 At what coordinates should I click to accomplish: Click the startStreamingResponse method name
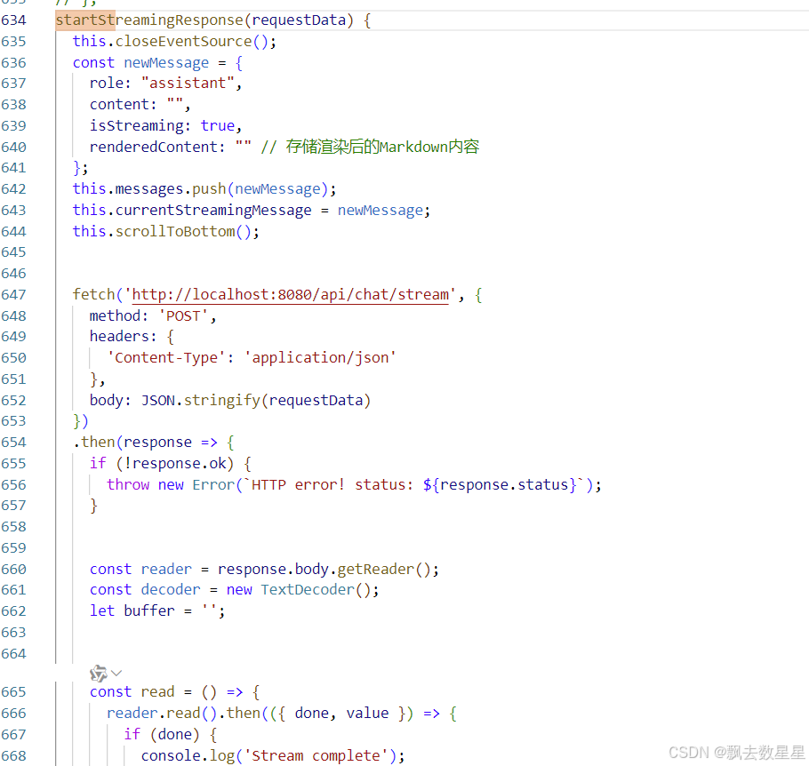coord(149,20)
